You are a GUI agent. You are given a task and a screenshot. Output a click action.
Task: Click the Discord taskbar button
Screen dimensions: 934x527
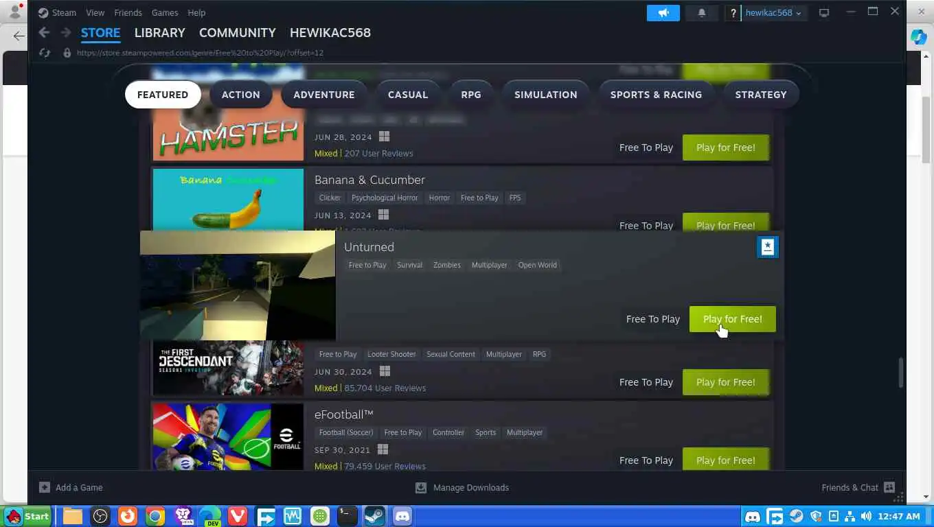(x=402, y=516)
